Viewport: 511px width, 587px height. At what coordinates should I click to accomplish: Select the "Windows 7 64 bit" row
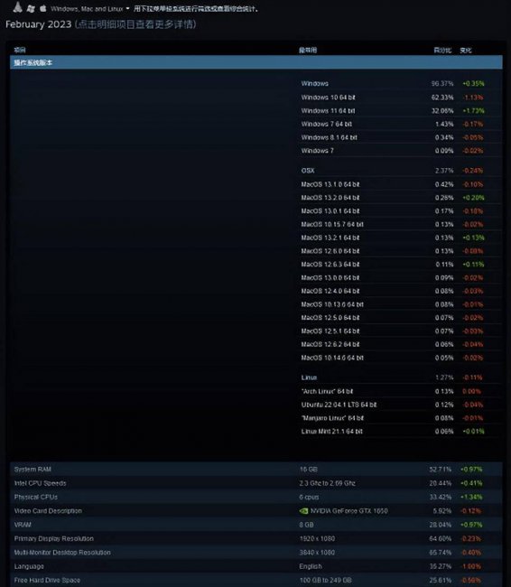(401, 124)
